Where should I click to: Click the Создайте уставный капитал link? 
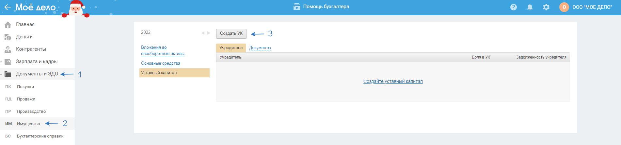(393, 81)
